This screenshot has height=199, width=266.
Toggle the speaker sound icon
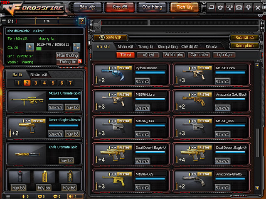(x=71, y=197)
